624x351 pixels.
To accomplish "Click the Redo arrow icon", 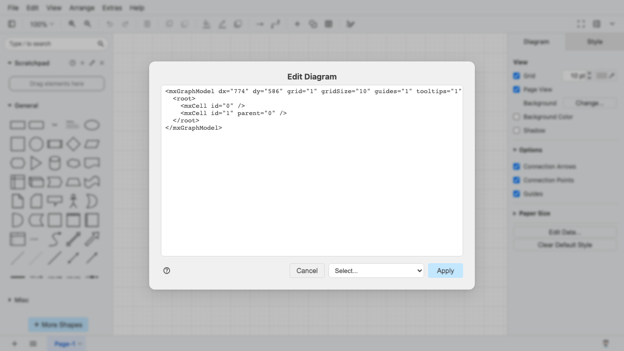I will pos(125,24).
